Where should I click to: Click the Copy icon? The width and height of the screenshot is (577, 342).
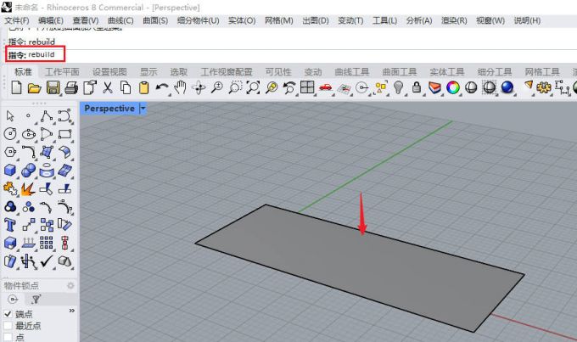tap(126, 88)
